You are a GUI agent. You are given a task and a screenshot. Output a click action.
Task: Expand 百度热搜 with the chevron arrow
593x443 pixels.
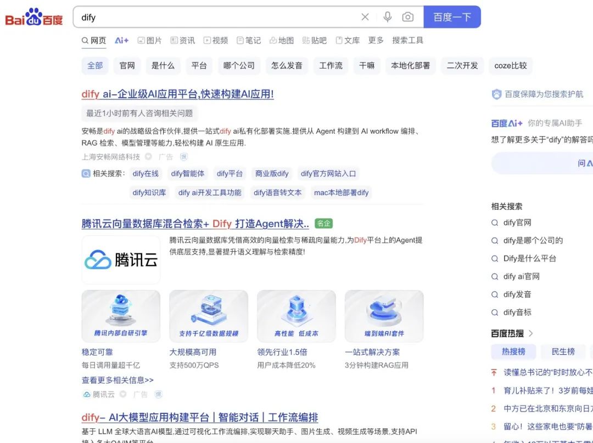(531, 333)
